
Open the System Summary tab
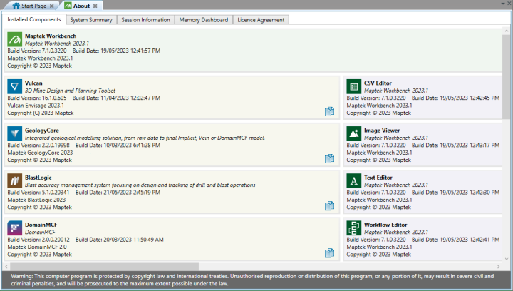coord(91,20)
